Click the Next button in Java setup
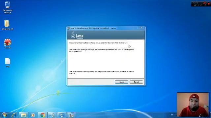Screen dimensions: 211x118 (121, 82)
